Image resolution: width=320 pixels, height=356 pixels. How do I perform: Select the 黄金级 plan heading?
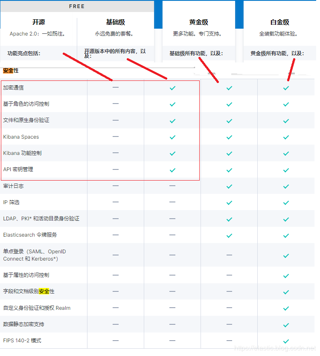tap(198, 22)
